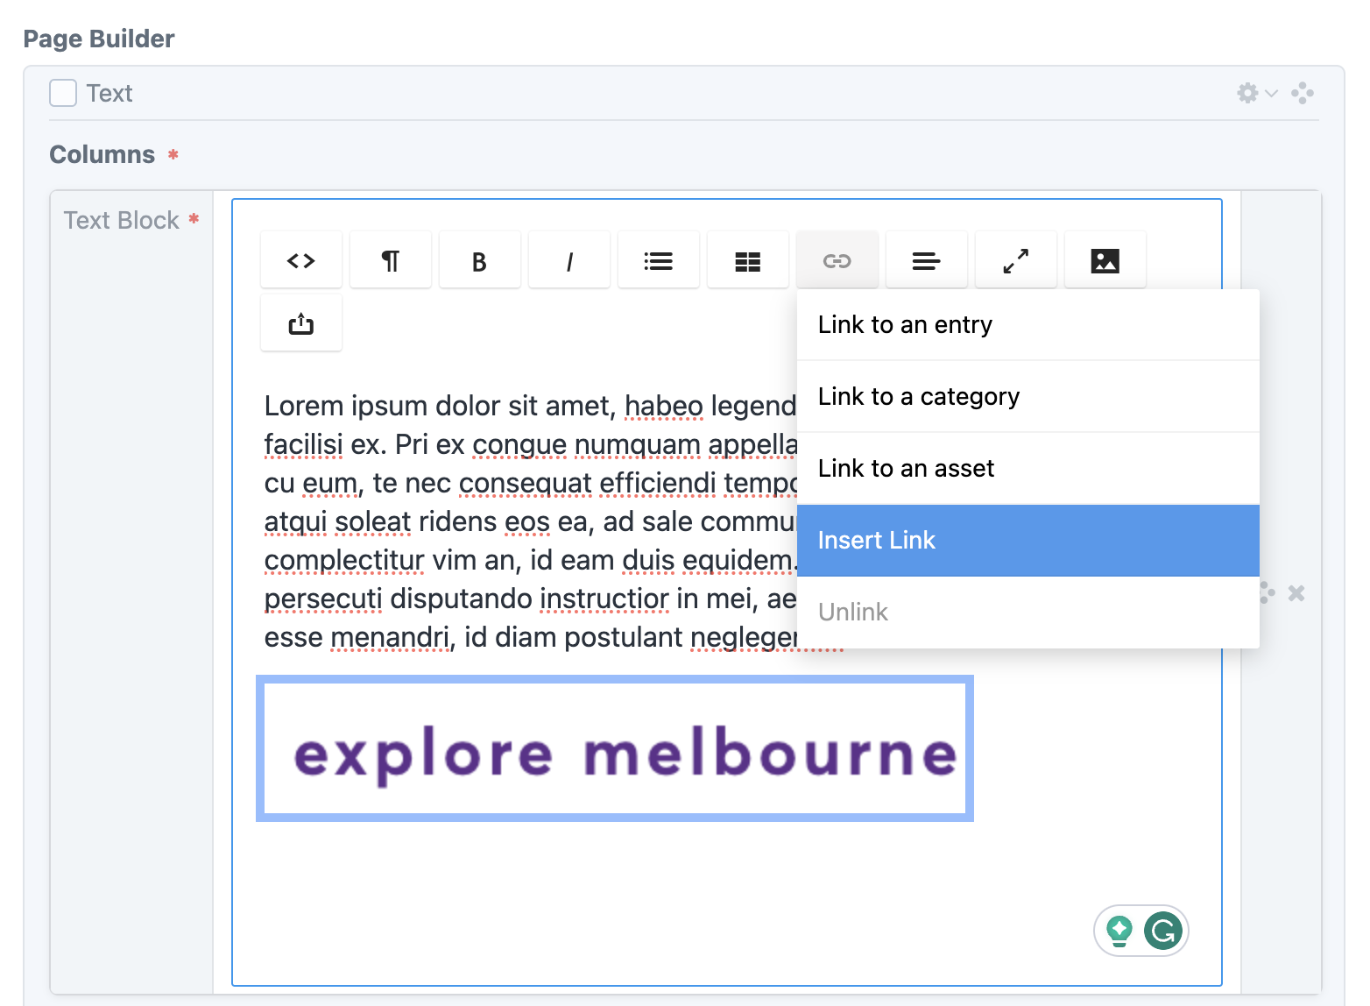Choose Link to an entry
Image resolution: width=1370 pixels, height=1006 pixels.
click(1028, 325)
